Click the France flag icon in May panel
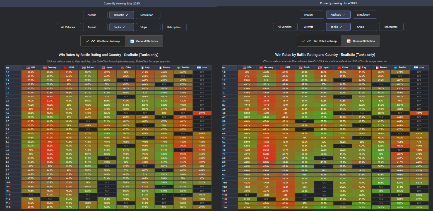433x211 pixels. pyautogui.click(x=160, y=68)
